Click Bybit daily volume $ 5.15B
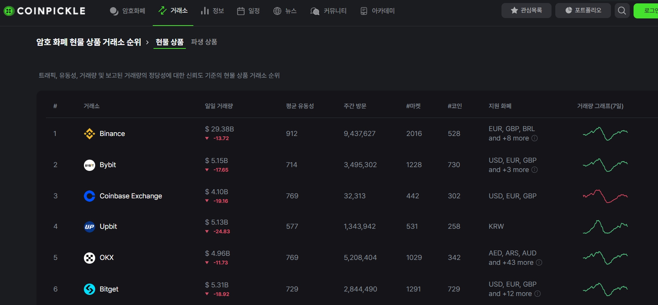Image resolution: width=658 pixels, height=305 pixels. pos(216,161)
